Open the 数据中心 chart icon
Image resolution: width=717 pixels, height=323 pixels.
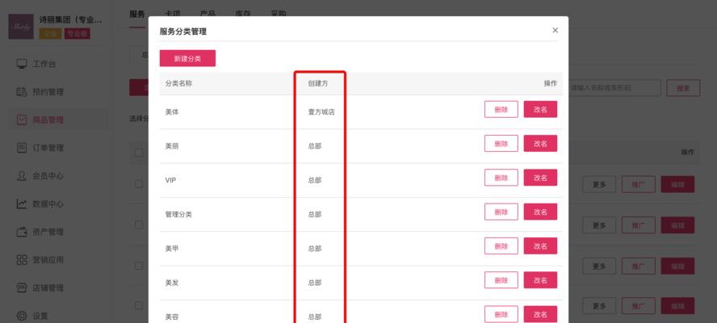pyautogui.click(x=22, y=203)
